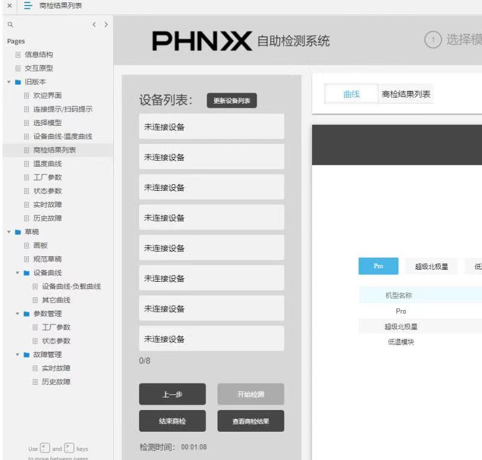Switch to the 曲线 tab
The width and height of the screenshot is (482, 460).
coord(351,94)
